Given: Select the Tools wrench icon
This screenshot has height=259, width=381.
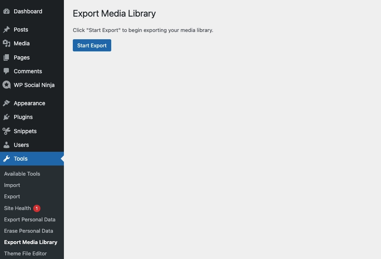Looking at the screenshot, I should point(6,159).
